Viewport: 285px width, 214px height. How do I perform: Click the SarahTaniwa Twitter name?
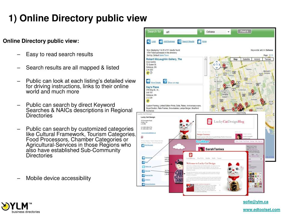coord(215,149)
